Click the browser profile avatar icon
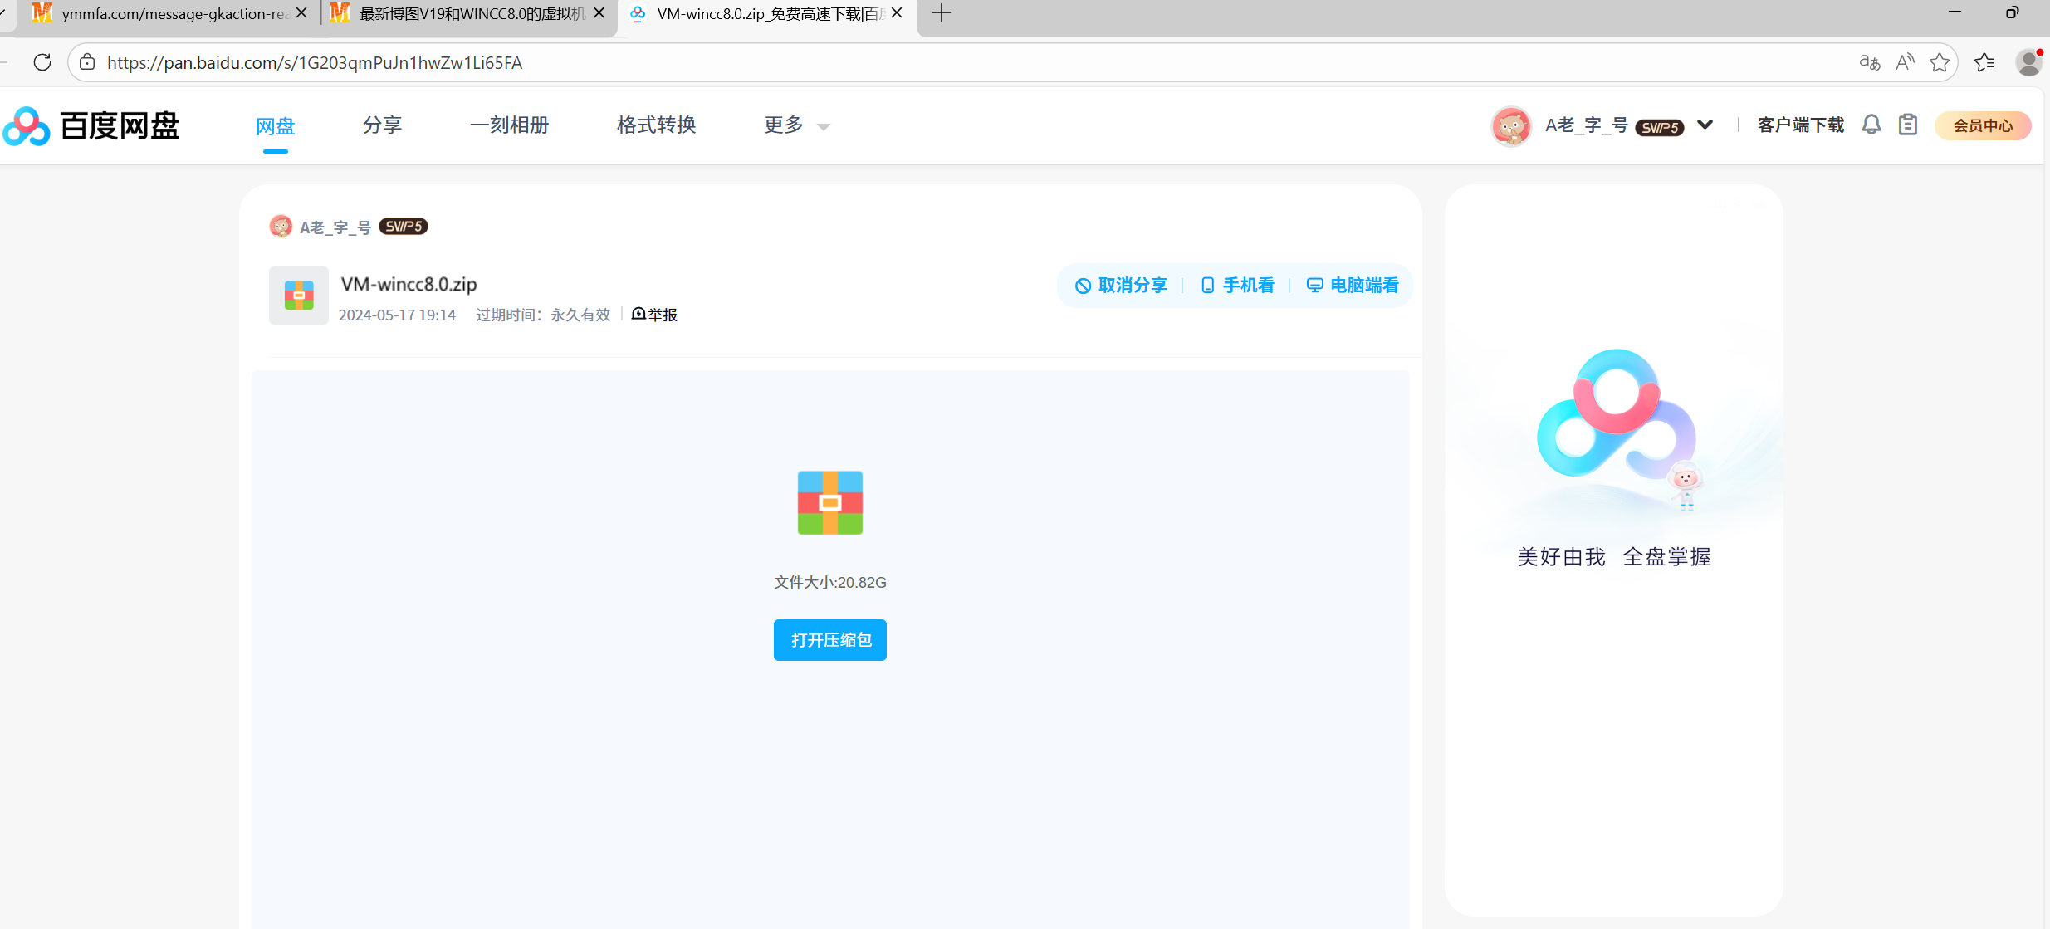Image resolution: width=2050 pixels, height=929 pixels. click(x=2028, y=62)
